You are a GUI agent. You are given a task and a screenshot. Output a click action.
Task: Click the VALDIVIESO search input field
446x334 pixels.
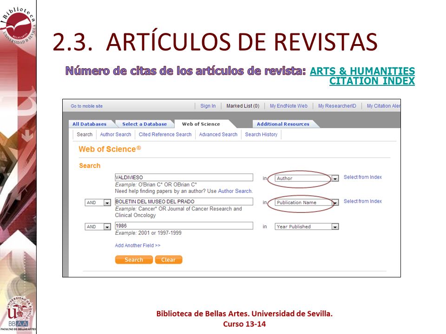point(184,178)
